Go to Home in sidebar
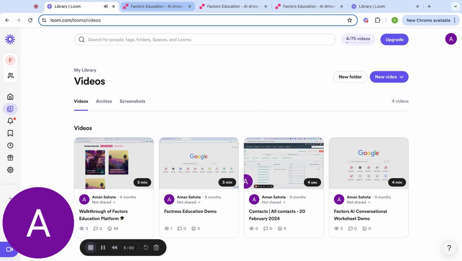The height and width of the screenshot is (261, 462). (10, 96)
